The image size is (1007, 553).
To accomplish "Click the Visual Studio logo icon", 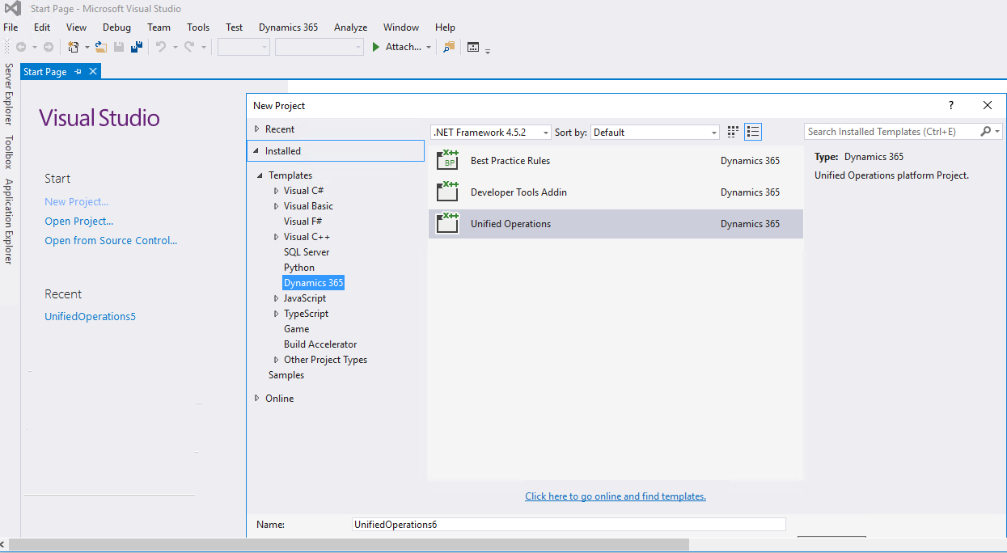I will click(12, 9).
